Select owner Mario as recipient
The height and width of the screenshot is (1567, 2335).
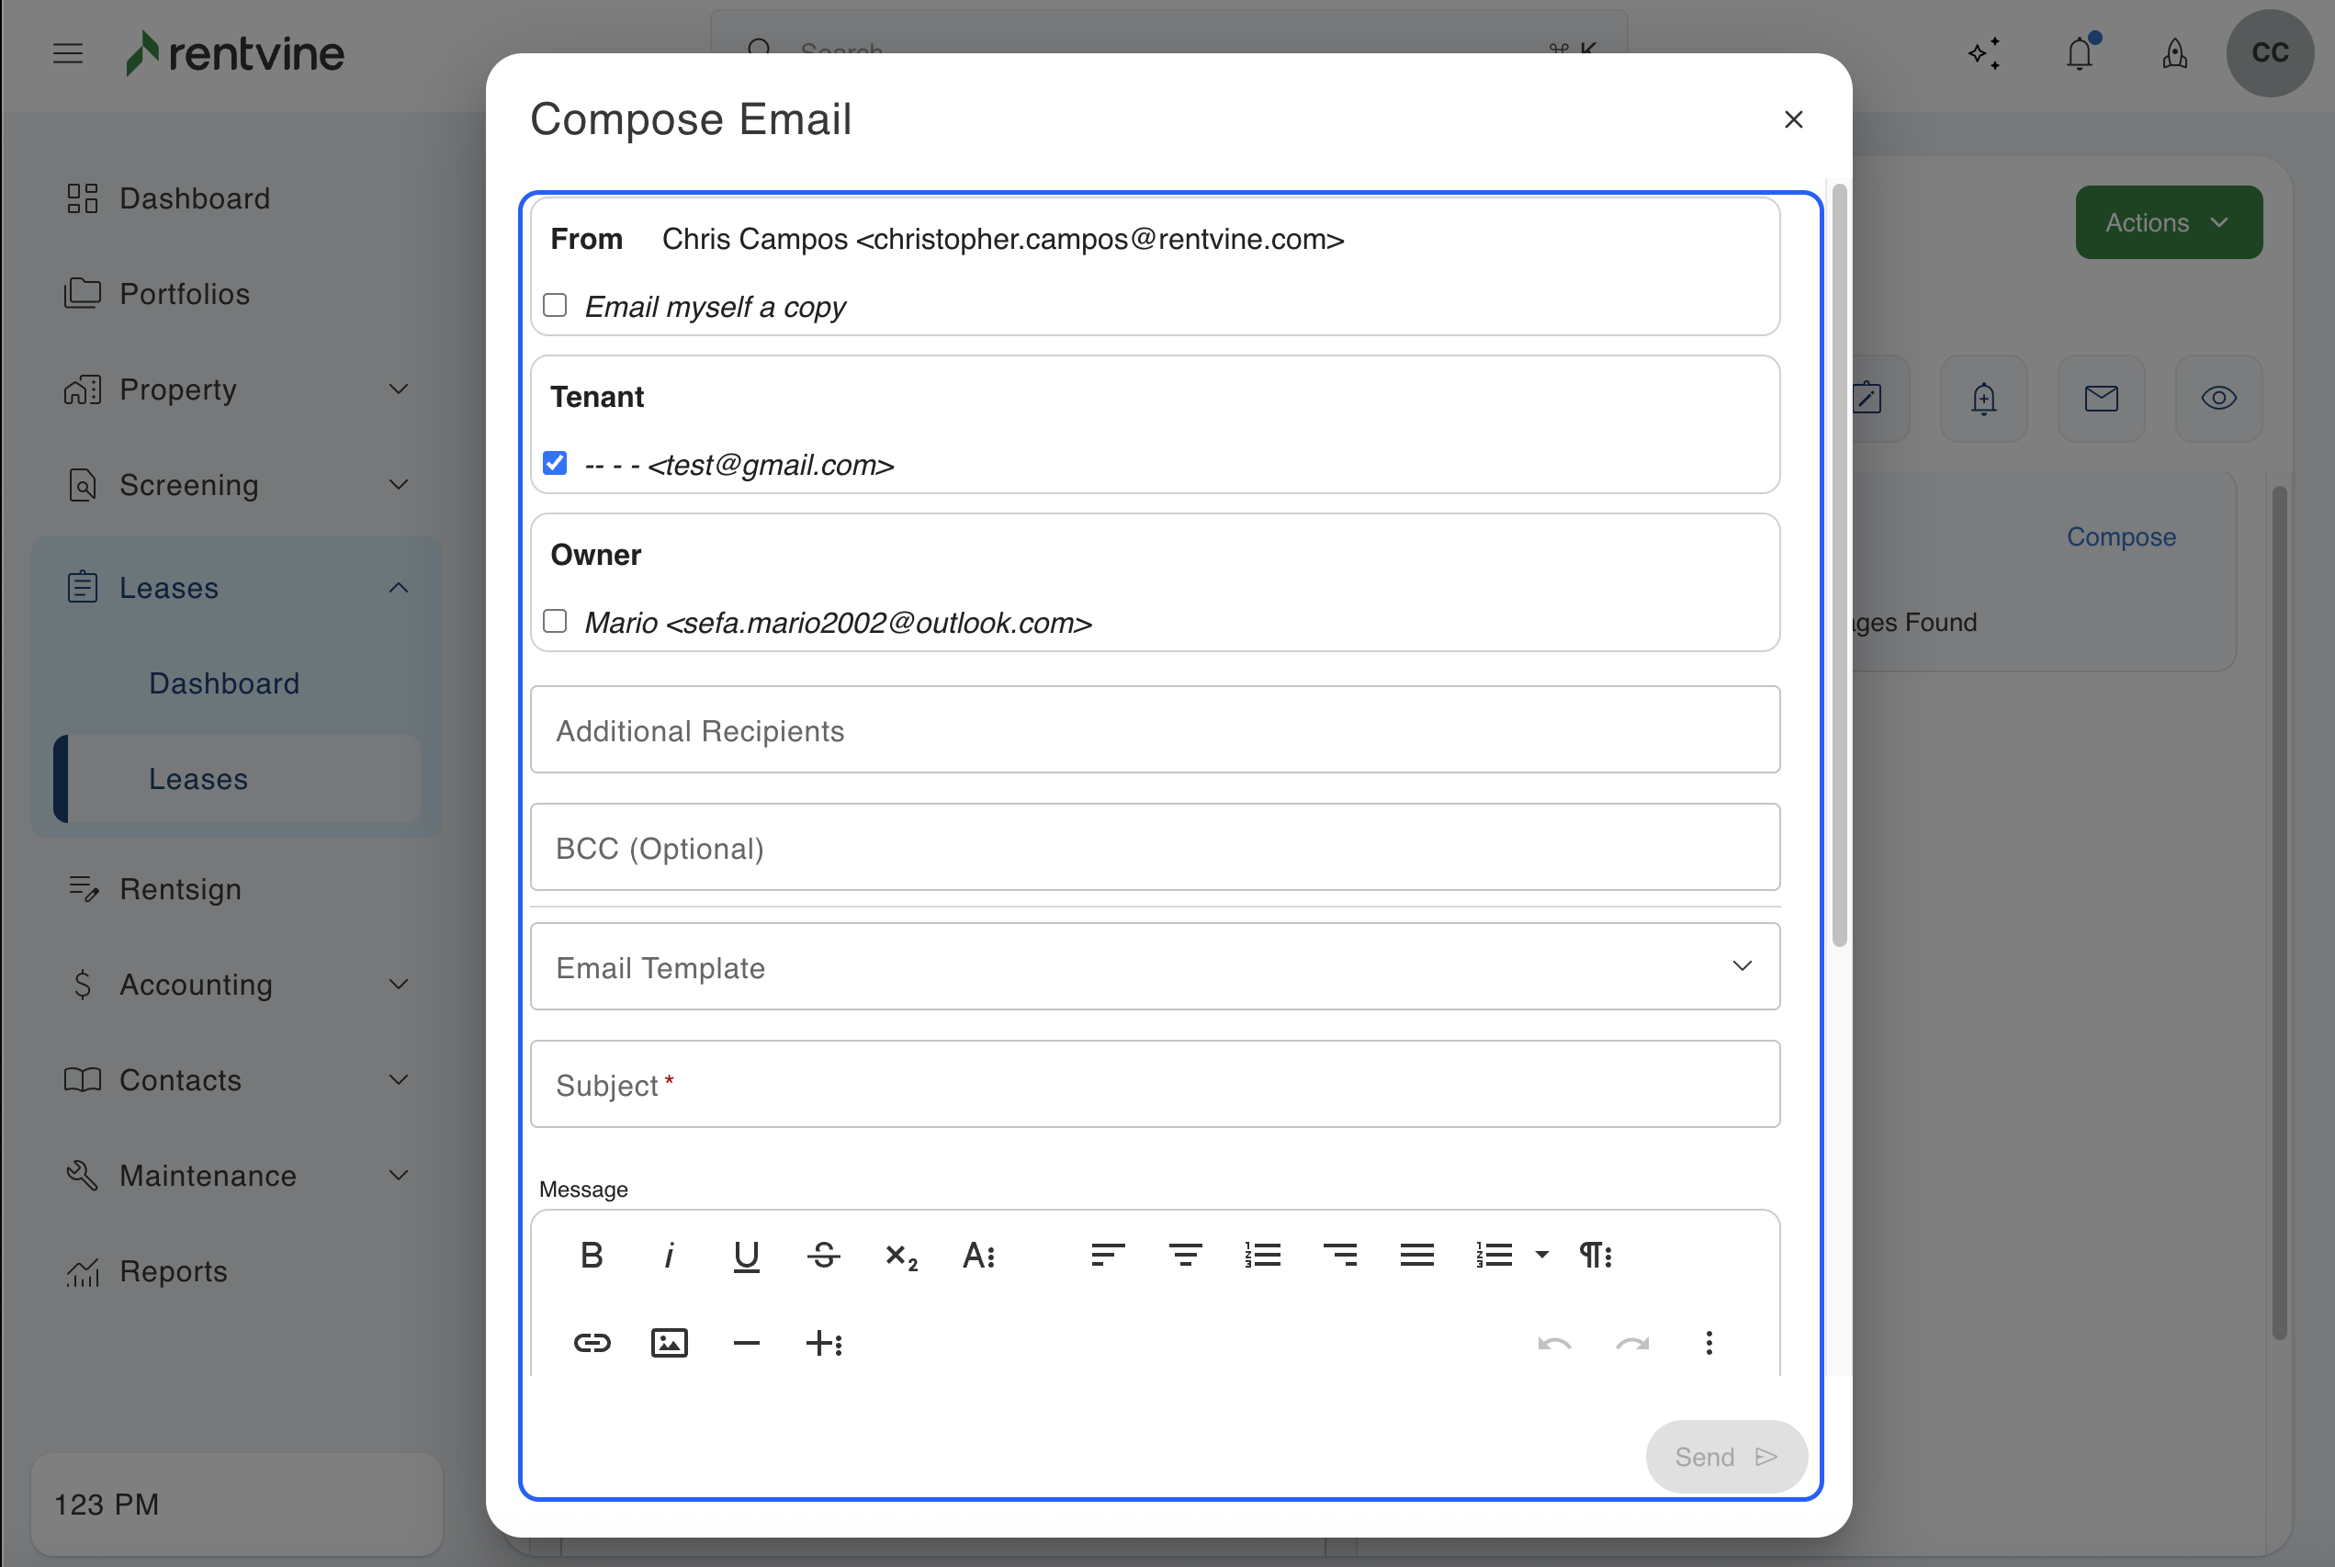point(555,621)
